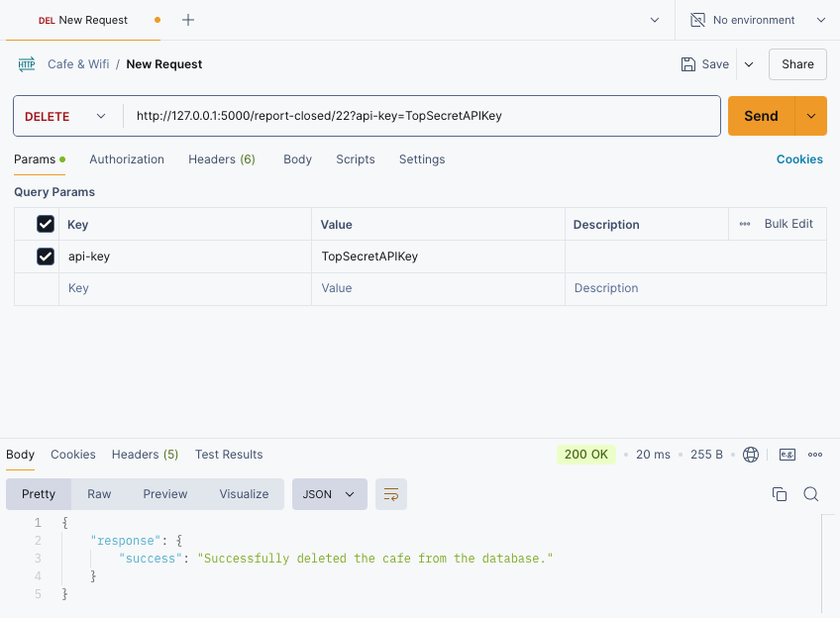The height and width of the screenshot is (618, 840).
Task: Save response as example icon
Action: (x=787, y=455)
